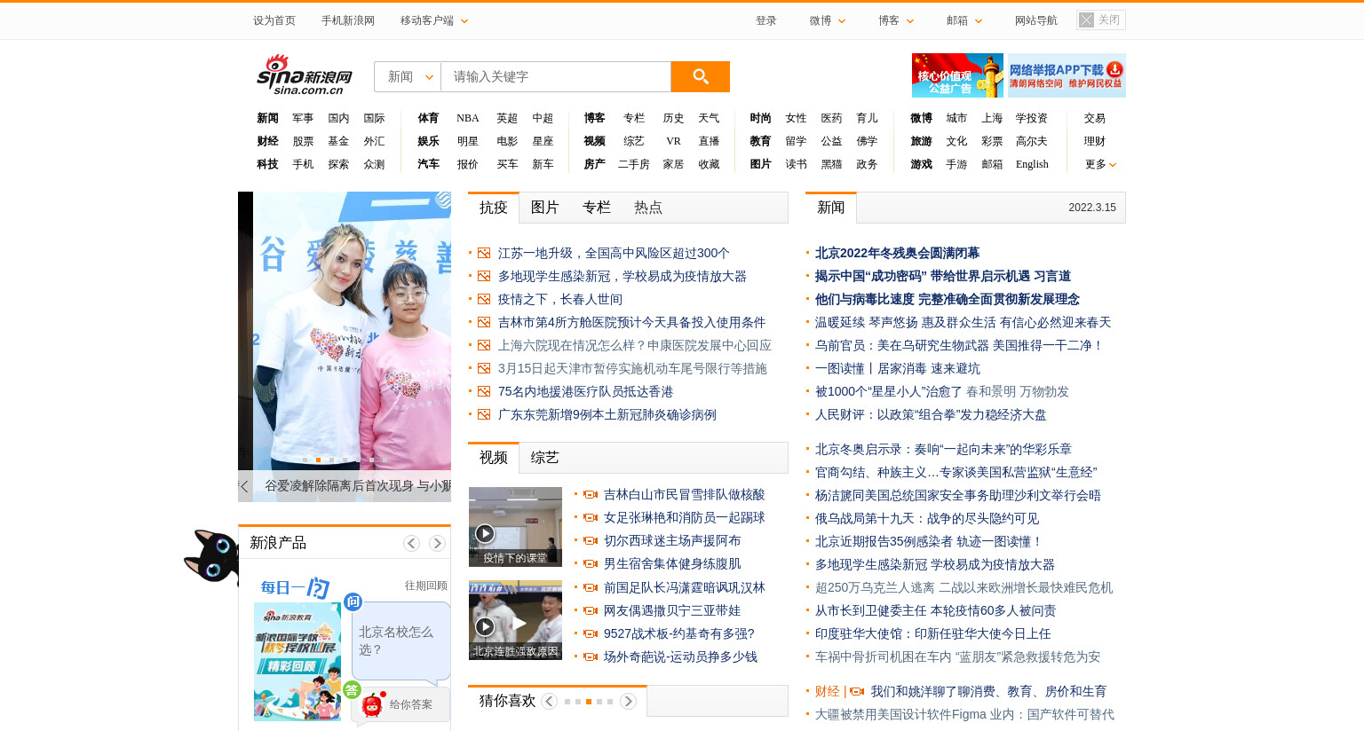Image resolution: width=1364 pixels, height=731 pixels.
Task: Click the active orange slideshow dot
Action: (318, 460)
